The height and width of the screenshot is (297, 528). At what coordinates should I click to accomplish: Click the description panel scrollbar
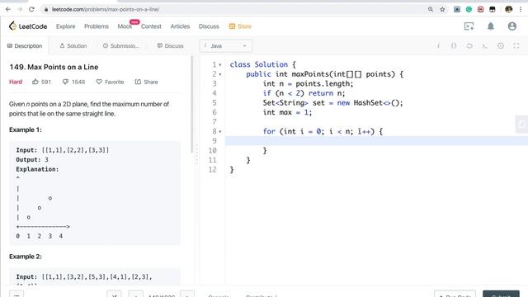tap(192, 105)
